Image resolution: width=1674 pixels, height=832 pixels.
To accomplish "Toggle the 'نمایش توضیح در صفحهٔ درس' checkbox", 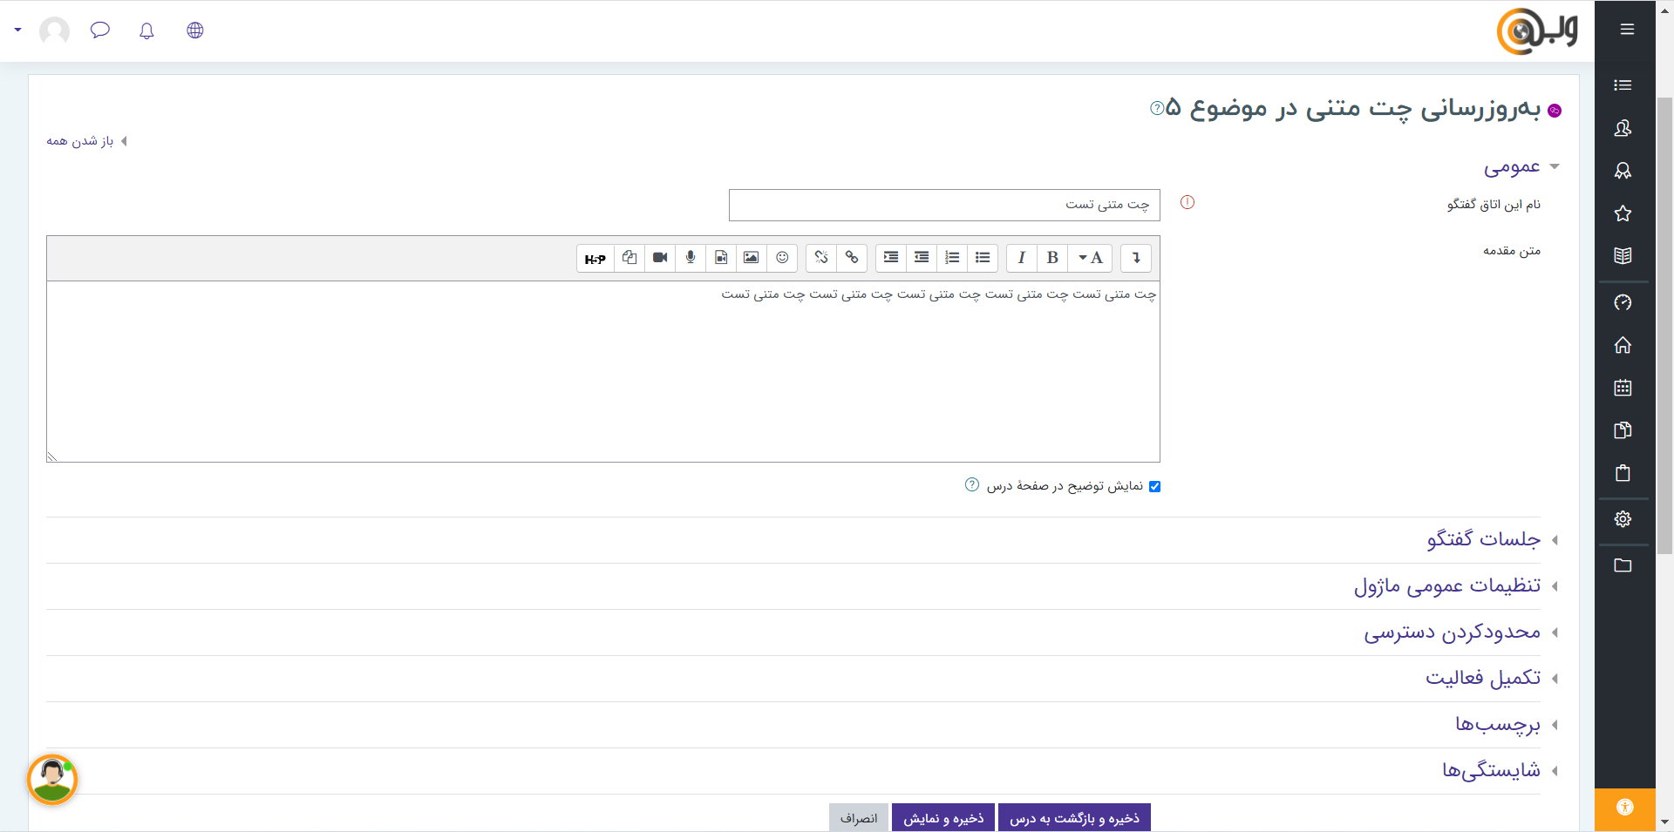I will pos(1154,487).
